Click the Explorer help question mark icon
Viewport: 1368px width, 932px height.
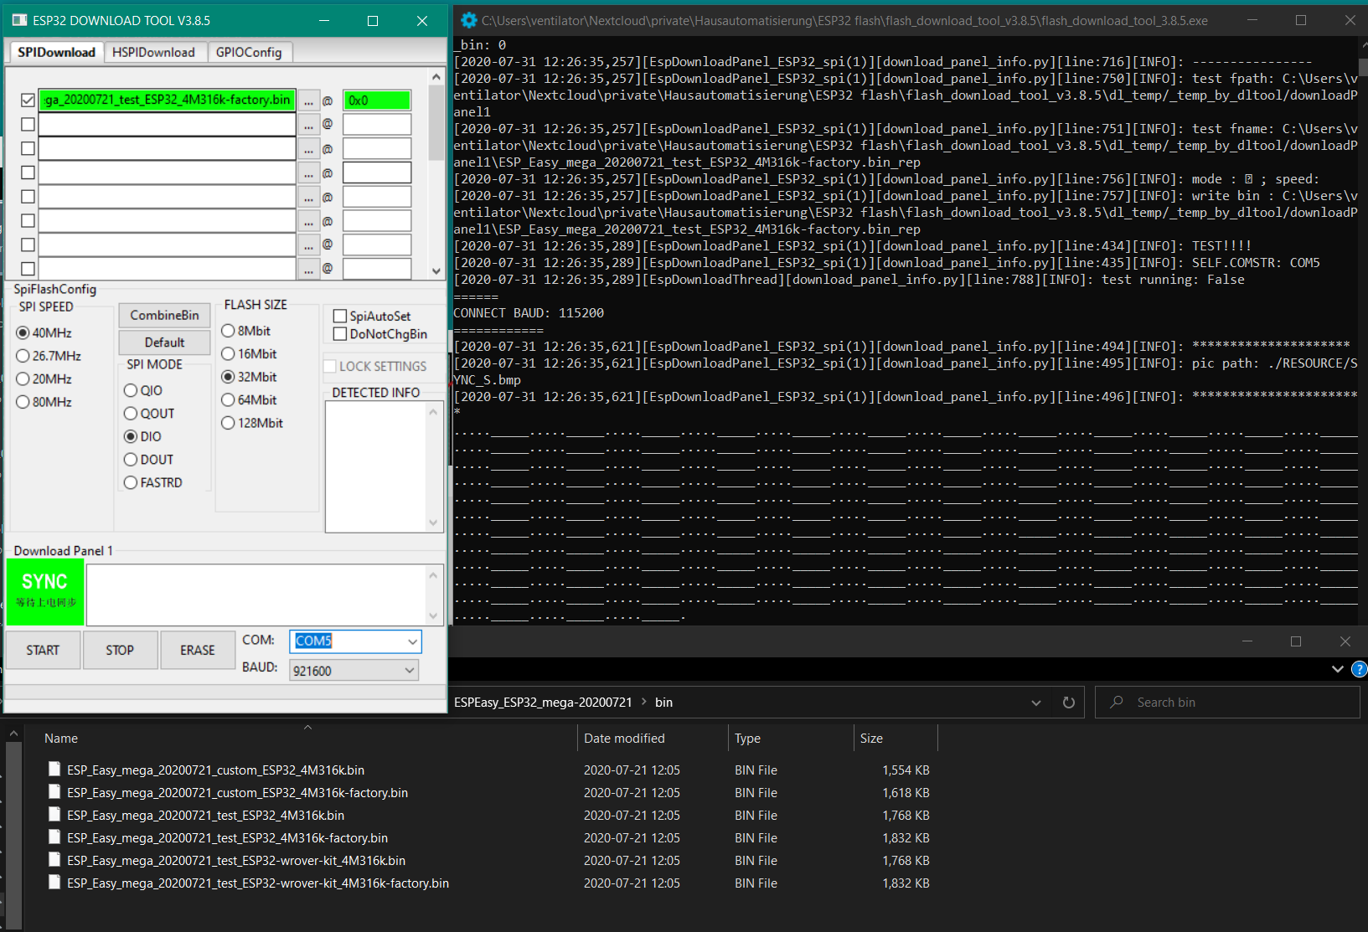1360,669
